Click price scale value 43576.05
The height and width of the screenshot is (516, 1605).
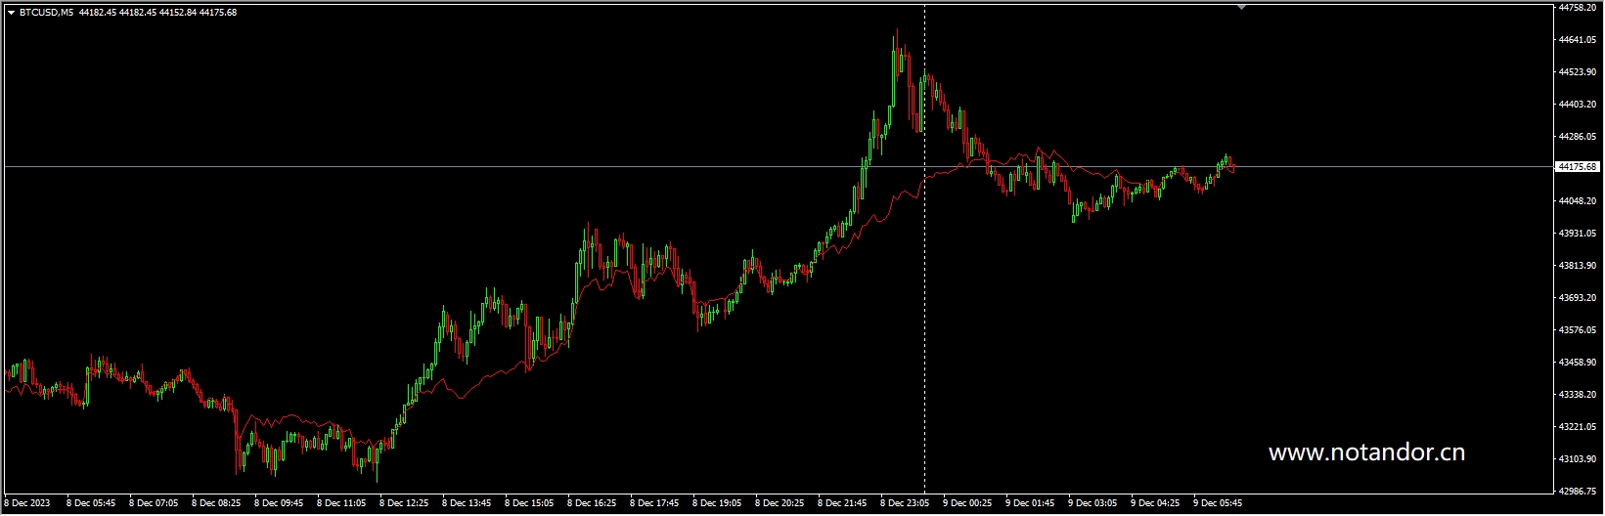1577,330
